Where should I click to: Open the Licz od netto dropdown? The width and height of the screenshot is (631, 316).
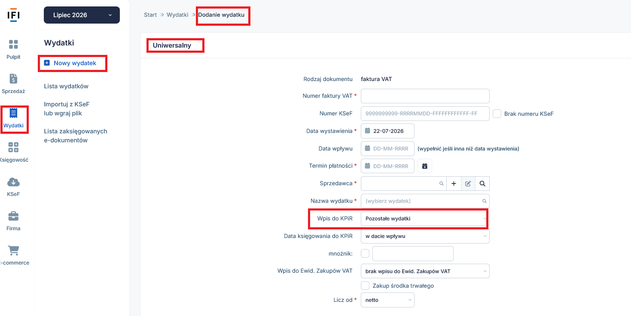coord(387,300)
